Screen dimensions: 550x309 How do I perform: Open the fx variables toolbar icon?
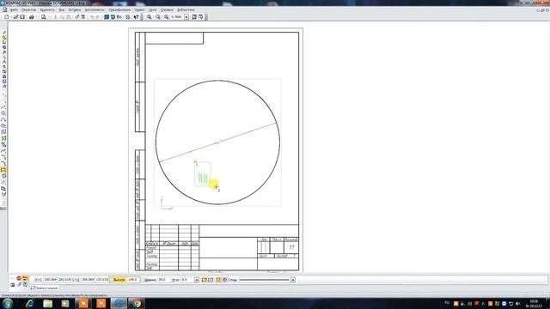tap(119, 17)
